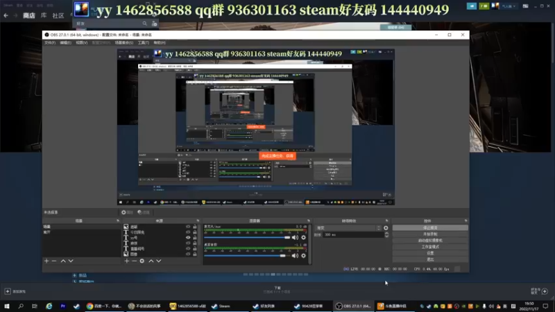This screenshot has width=555, height=312.
Task: Open desktop audio settings gear
Action: click(303, 255)
